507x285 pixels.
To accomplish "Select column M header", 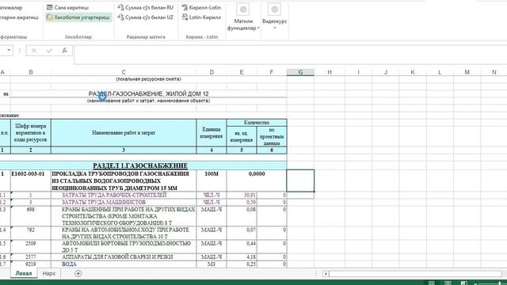I will [x=467, y=72].
